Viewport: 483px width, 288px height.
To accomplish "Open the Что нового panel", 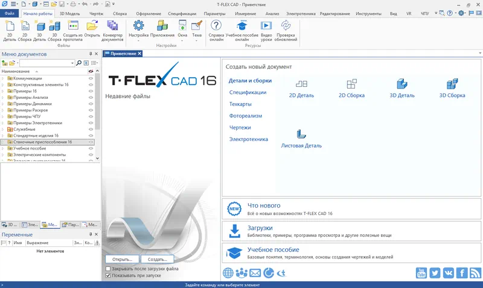I will [x=351, y=209].
